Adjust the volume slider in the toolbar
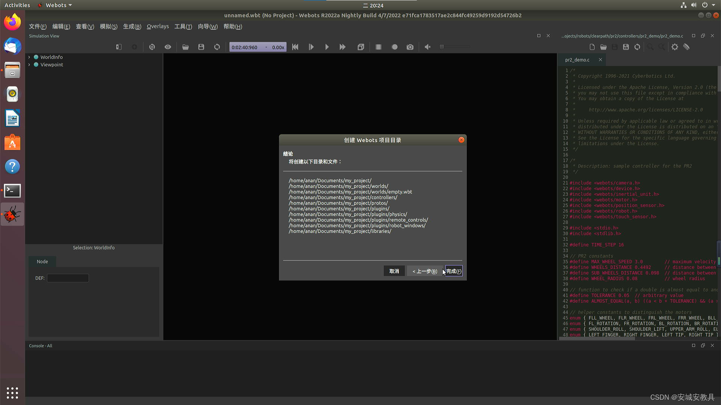This screenshot has width=721, height=405. (x=455, y=47)
